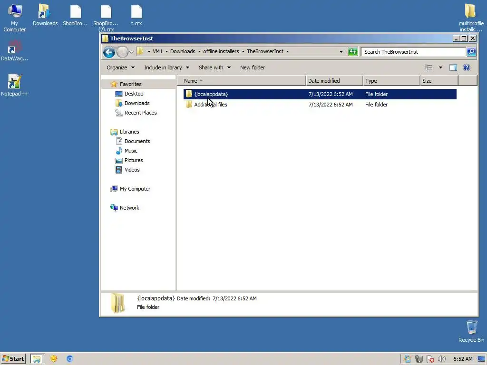This screenshot has width=487, height=365.
Task: Click the change view icon
Action: point(429,67)
